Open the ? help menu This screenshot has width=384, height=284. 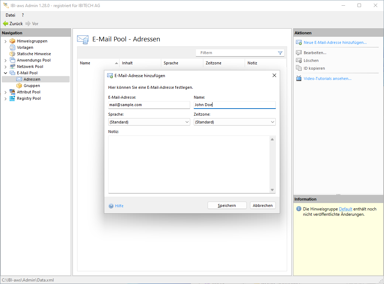point(23,15)
